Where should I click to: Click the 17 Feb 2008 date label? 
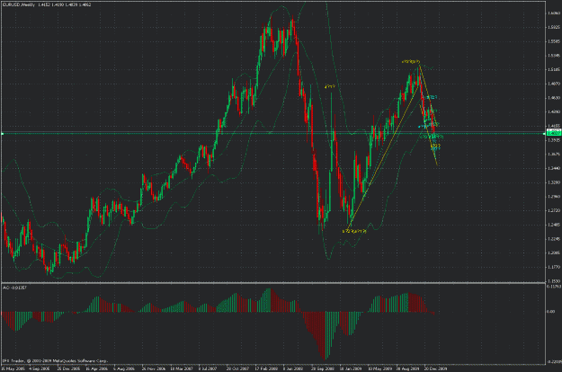coord(266,368)
